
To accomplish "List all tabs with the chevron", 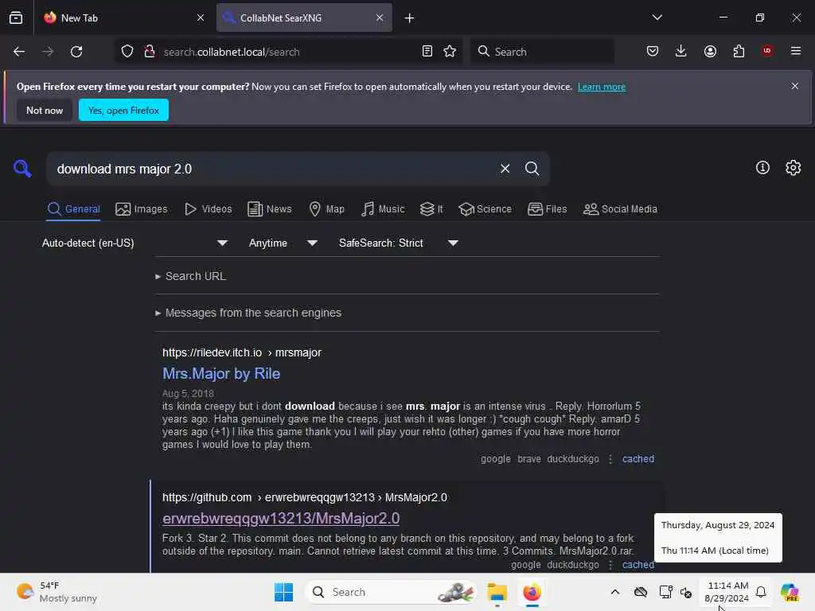I will (x=657, y=18).
